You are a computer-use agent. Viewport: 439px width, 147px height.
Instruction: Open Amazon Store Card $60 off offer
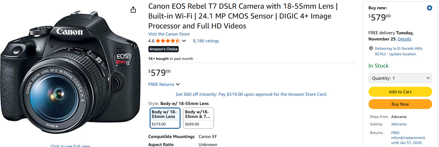[251, 94]
